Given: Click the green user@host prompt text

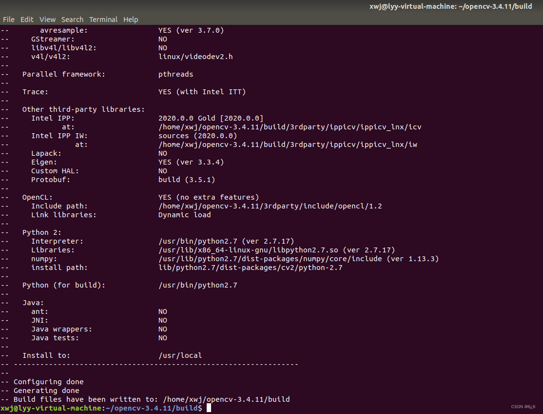Looking at the screenshot, I should point(51,408).
